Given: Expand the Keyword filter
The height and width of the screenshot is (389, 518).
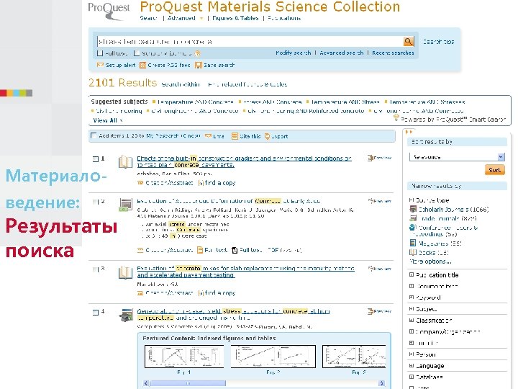Looking at the screenshot, I should coord(412,298).
